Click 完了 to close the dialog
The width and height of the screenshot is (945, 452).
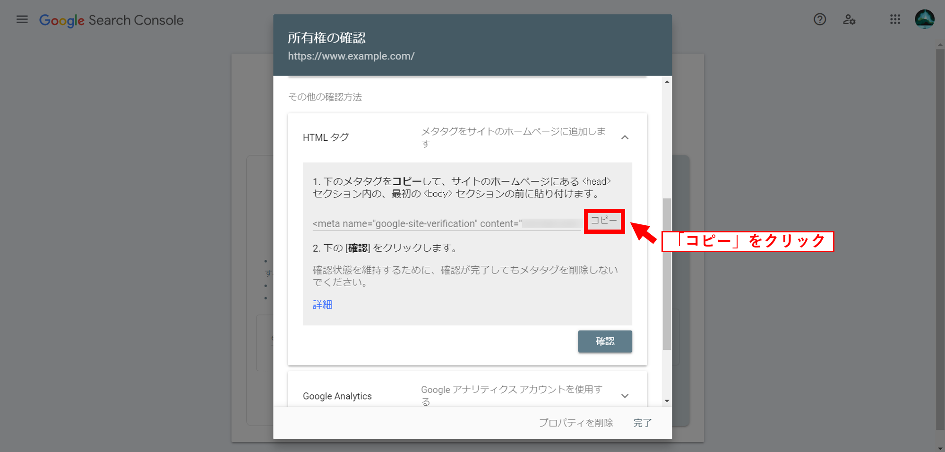643,423
